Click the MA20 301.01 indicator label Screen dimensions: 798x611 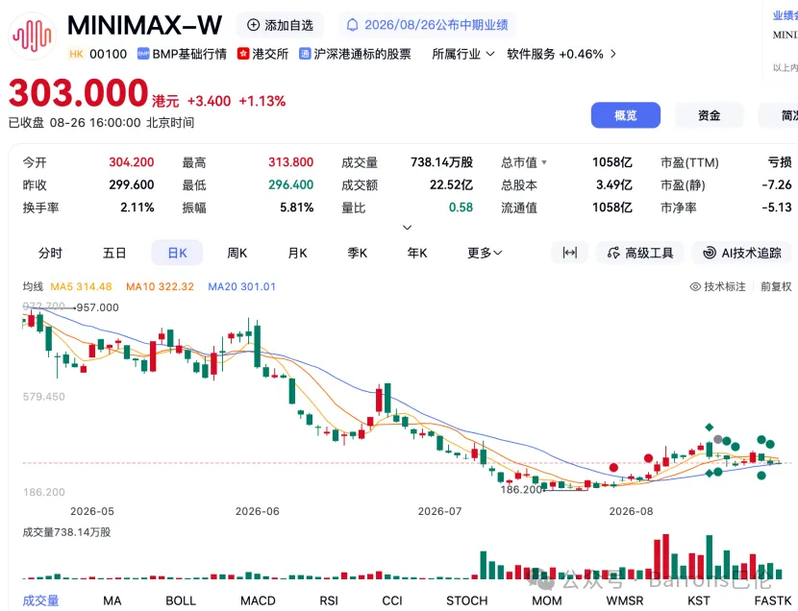click(x=241, y=286)
